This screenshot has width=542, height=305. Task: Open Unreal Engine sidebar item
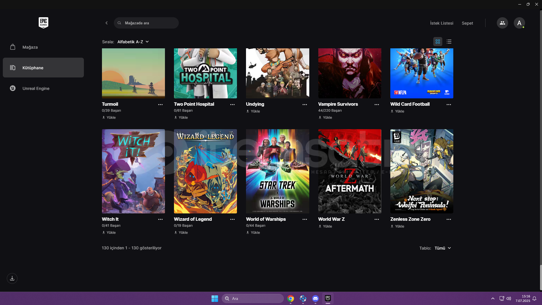pyautogui.click(x=43, y=88)
